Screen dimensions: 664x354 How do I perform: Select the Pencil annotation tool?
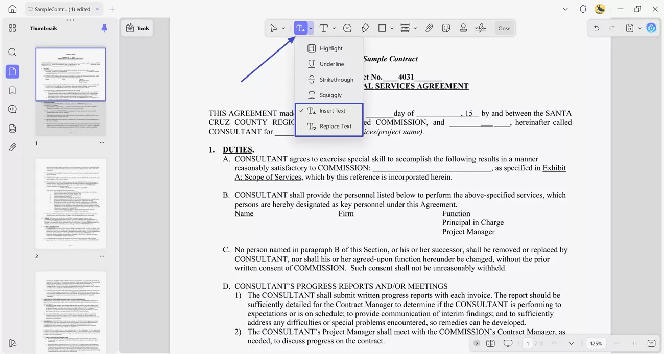365,28
